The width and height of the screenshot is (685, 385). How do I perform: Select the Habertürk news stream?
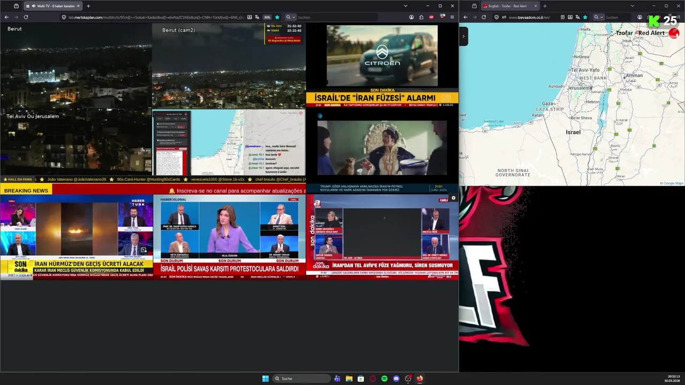pyautogui.click(x=76, y=237)
